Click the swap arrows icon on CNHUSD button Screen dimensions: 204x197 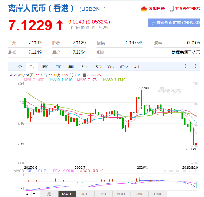tap(154, 23)
